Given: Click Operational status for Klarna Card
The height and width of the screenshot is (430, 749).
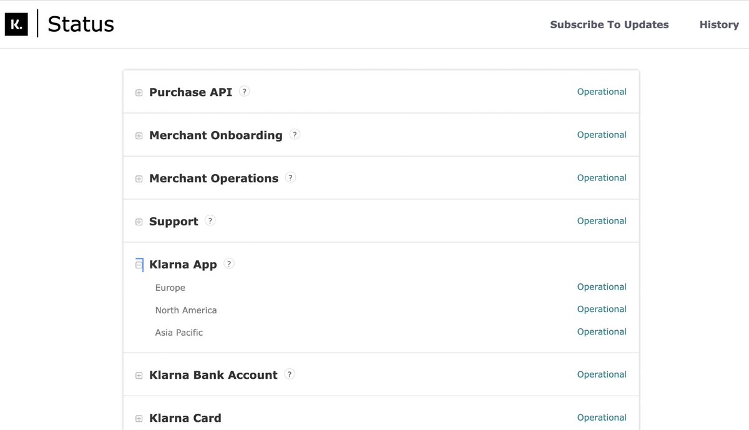Looking at the screenshot, I should point(602,418).
